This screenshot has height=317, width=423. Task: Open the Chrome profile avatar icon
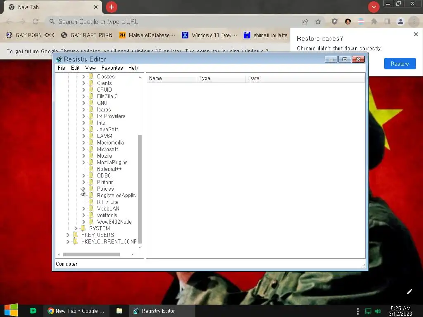(x=401, y=21)
